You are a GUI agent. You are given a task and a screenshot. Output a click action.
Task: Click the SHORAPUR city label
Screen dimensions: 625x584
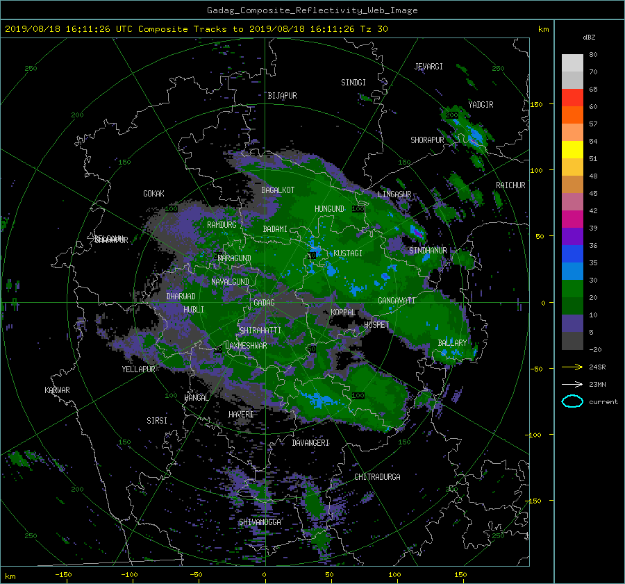427,140
